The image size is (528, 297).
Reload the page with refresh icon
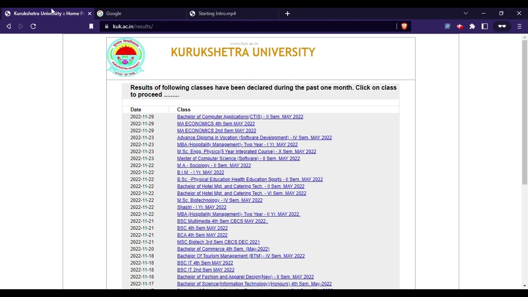click(33, 26)
